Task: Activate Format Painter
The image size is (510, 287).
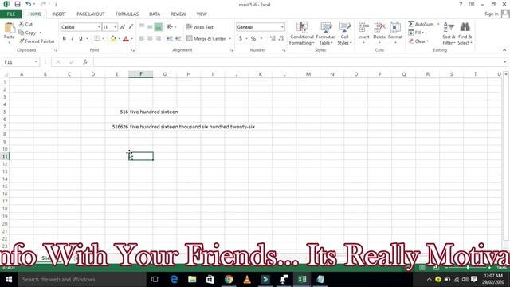Action: [x=37, y=41]
